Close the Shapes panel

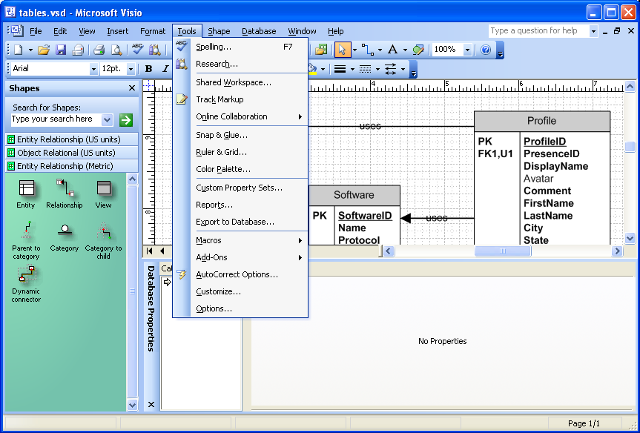[132, 88]
